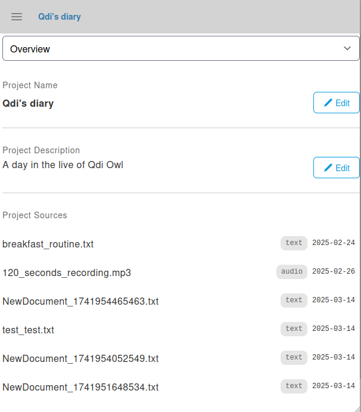The image size is (361, 412).
Task: Open the hamburger navigation menu
Action: 17,17
